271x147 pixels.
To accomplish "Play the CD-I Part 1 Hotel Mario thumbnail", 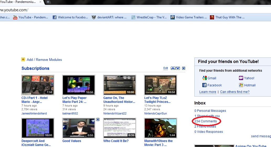I will point(38,85).
